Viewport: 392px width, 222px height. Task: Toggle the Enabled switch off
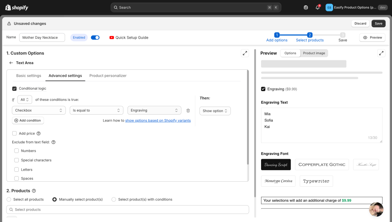(95, 38)
